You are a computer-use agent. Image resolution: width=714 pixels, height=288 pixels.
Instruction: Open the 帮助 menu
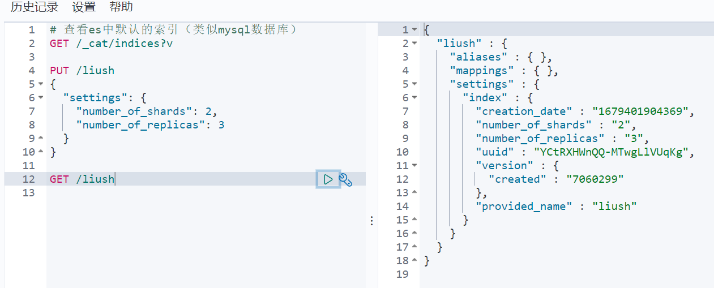tap(121, 7)
